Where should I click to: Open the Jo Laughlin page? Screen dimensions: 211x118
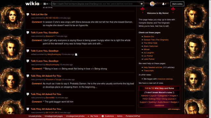tap(149, 52)
